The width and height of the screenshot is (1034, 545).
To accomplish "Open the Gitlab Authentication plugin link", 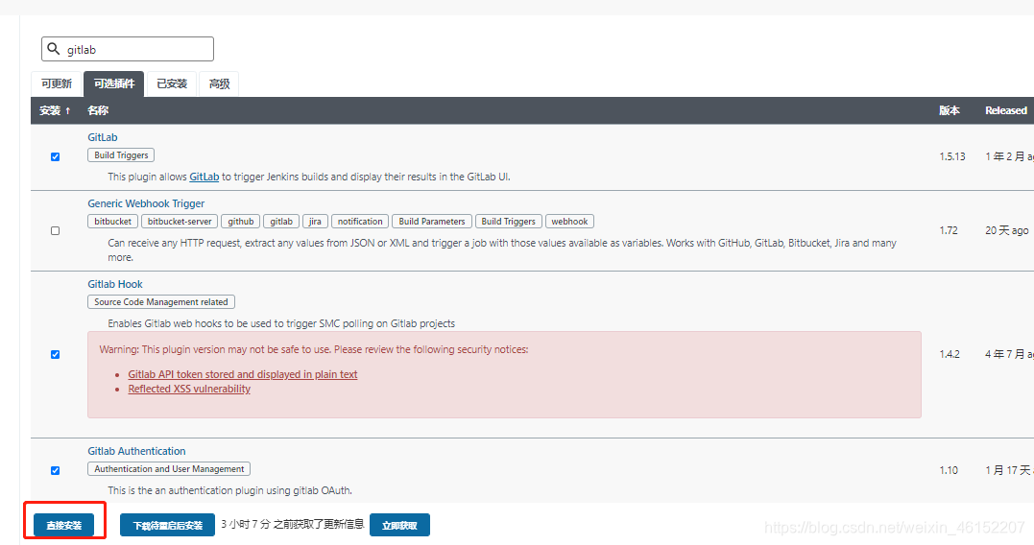I will 136,451.
